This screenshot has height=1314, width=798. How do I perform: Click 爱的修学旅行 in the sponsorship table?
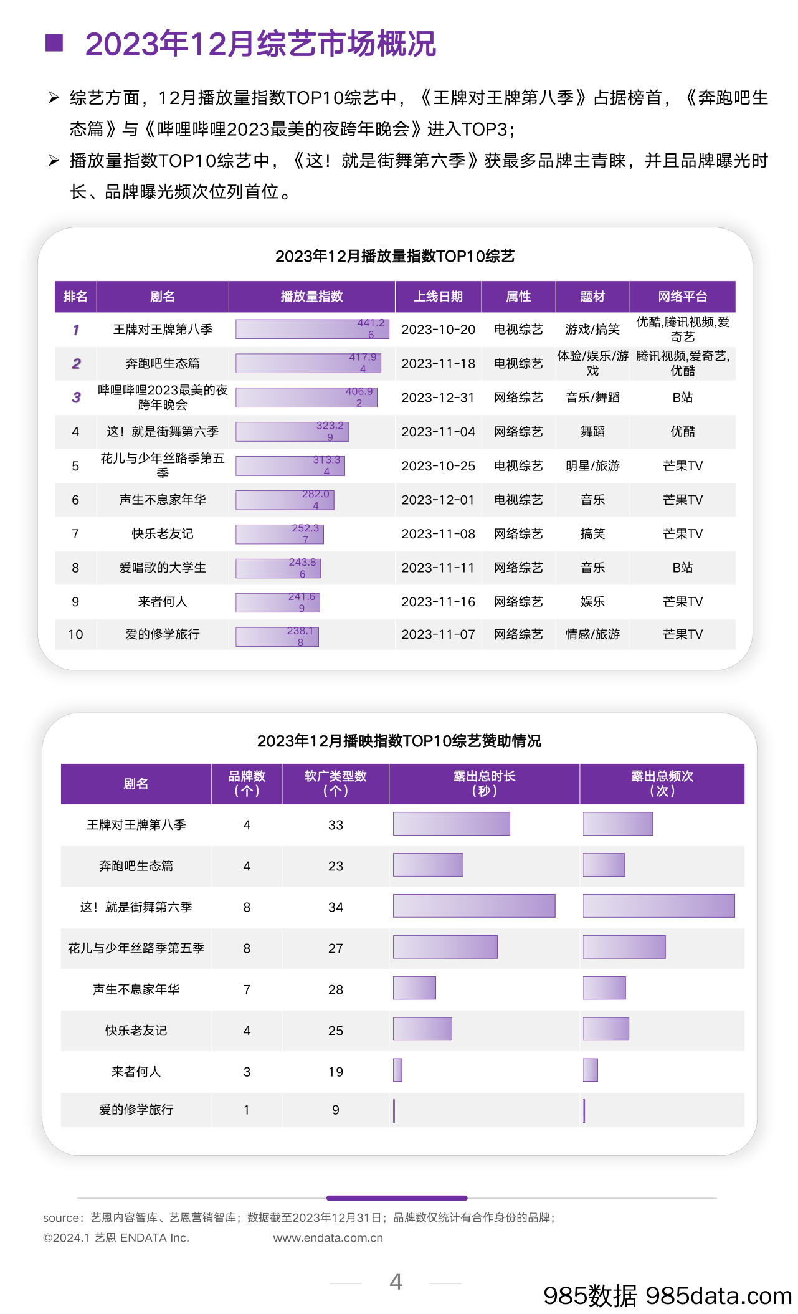(x=136, y=1110)
